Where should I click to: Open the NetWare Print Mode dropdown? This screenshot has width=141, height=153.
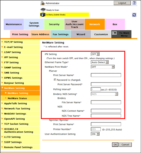pyautogui.click(x=103, y=67)
